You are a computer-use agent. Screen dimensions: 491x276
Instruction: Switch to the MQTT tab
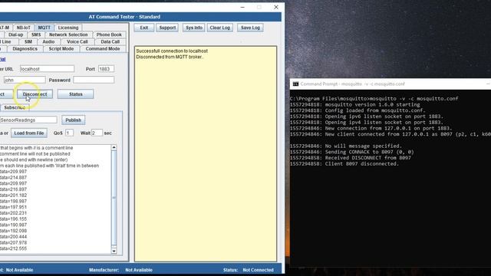tap(44, 28)
